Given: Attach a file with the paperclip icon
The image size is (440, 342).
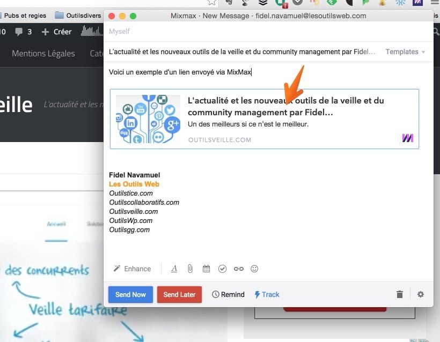Looking at the screenshot, I should 190,269.
